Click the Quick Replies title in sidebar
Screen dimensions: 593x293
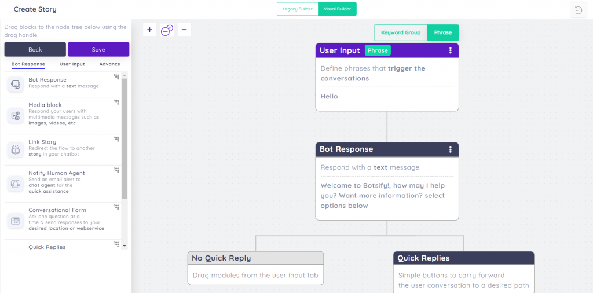(x=47, y=247)
